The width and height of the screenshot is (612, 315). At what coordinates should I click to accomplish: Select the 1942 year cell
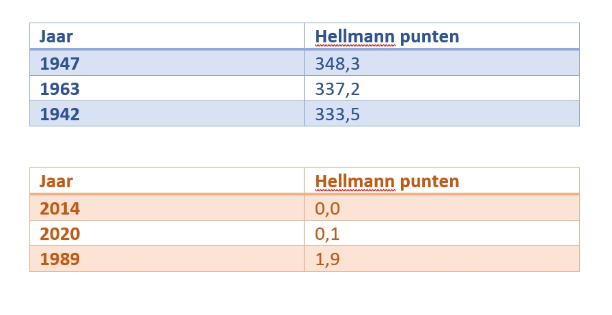[60, 114]
